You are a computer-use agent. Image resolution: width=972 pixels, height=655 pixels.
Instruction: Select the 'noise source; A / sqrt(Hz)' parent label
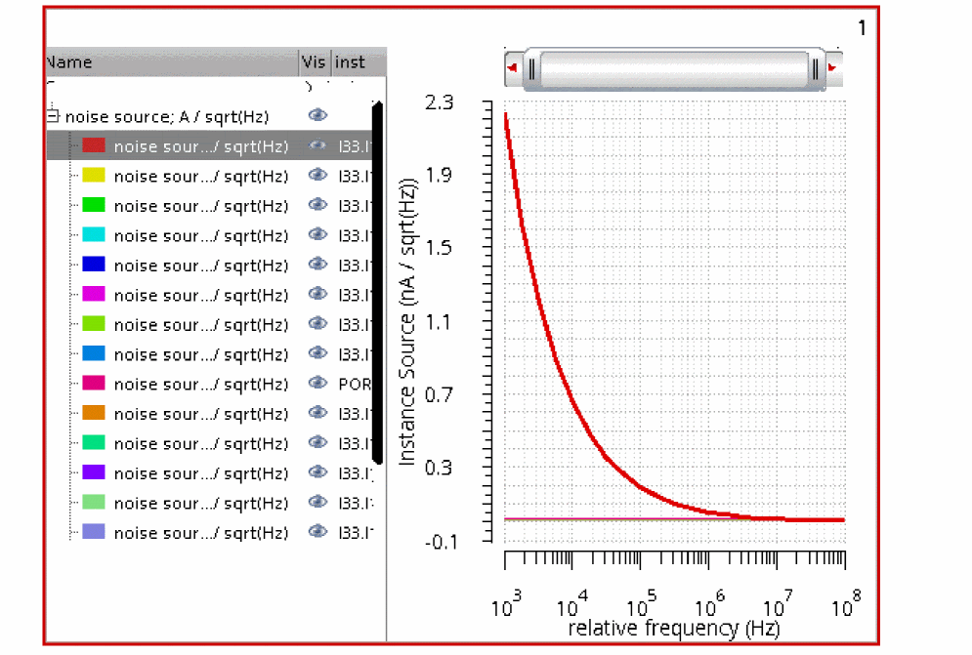[167, 117]
